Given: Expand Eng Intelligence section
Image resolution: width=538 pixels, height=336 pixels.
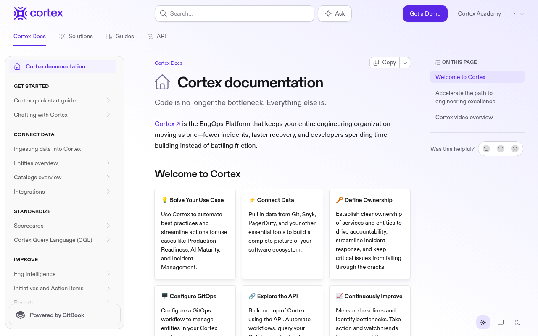Looking at the screenshot, I should click(108, 274).
